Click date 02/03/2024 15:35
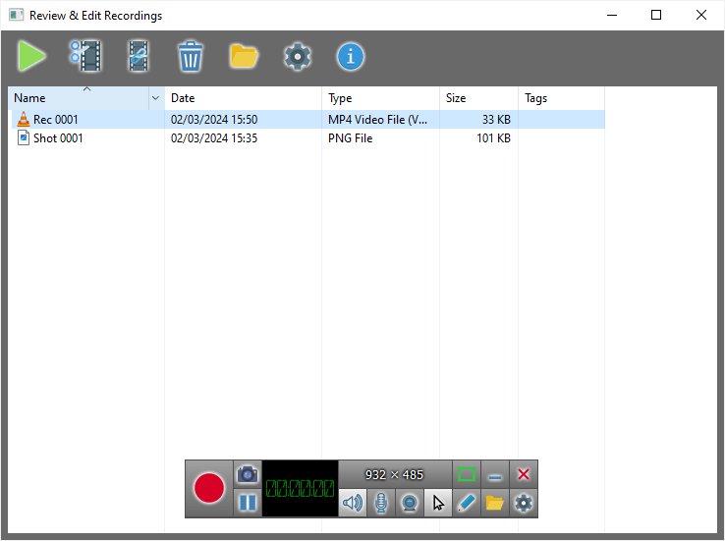The image size is (725, 541). 214,138
